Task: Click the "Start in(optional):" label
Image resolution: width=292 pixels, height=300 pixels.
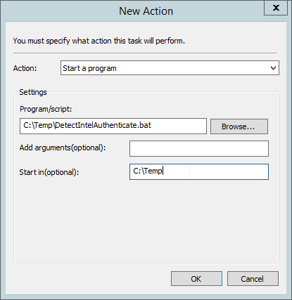Action: click(x=49, y=172)
